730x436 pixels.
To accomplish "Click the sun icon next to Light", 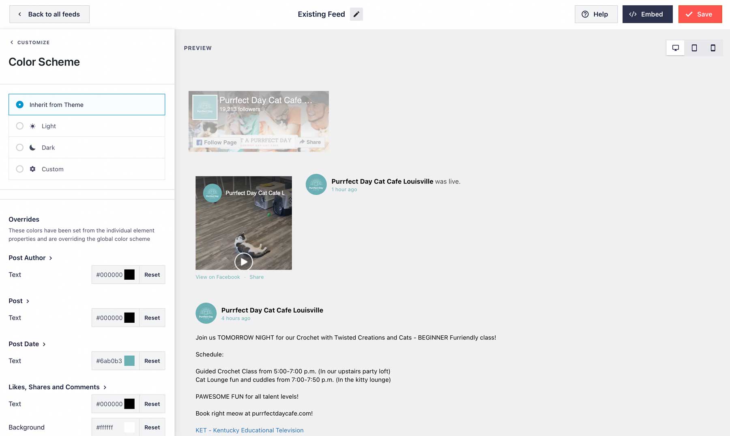I will coord(32,126).
